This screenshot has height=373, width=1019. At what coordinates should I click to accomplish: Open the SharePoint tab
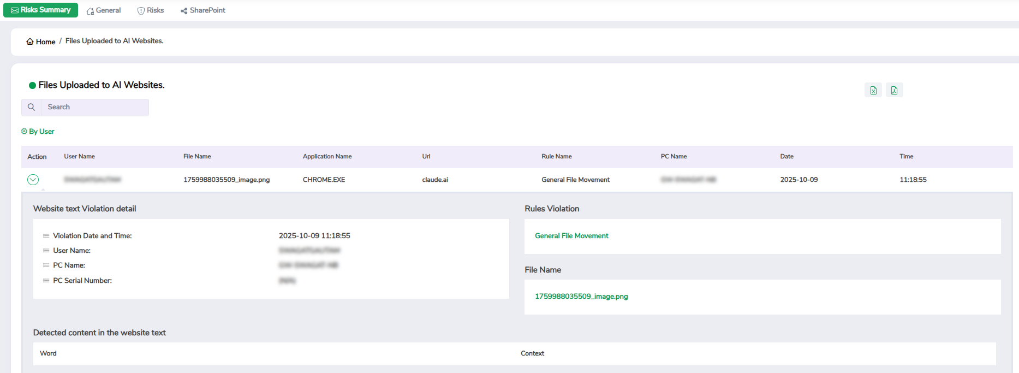pos(203,10)
